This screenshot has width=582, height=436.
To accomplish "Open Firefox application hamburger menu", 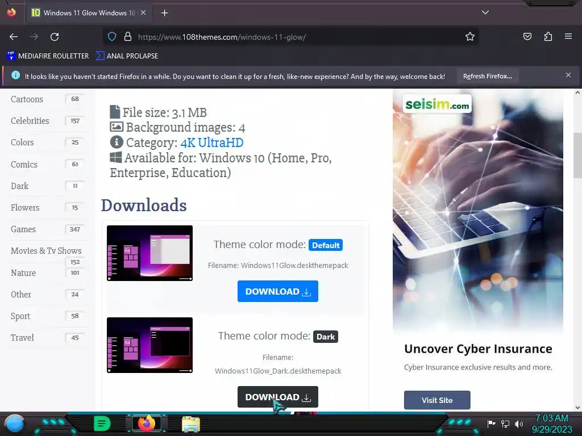I will (x=568, y=36).
